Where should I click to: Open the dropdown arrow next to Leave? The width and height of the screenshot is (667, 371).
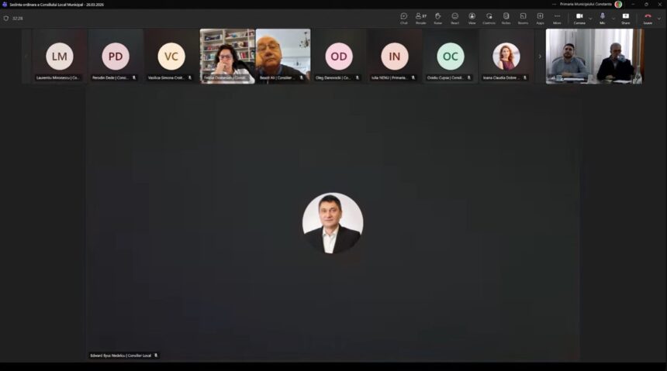click(x=659, y=18)
